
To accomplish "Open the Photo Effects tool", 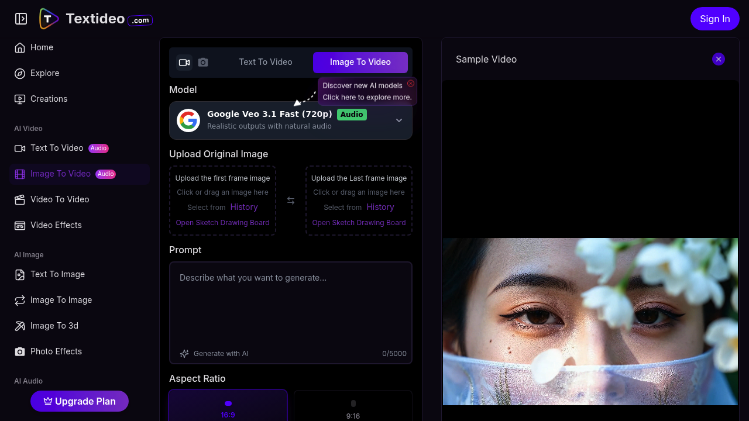I will pyautogui.click(x=56, y=351).
